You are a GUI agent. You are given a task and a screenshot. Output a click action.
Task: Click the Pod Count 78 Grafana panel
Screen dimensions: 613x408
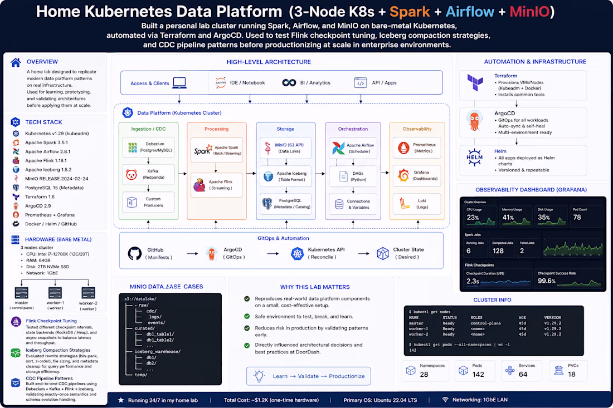point(586,217)
